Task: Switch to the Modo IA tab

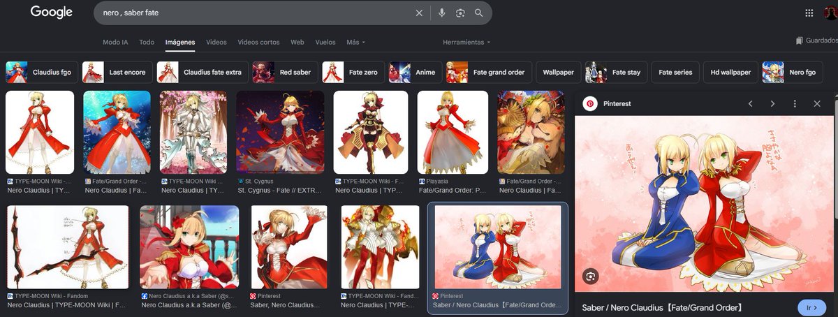Action: click(x=115, y=42)
